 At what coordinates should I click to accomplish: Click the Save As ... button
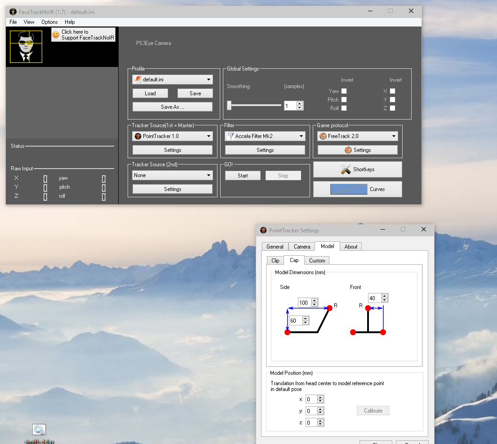pos(172,107)
